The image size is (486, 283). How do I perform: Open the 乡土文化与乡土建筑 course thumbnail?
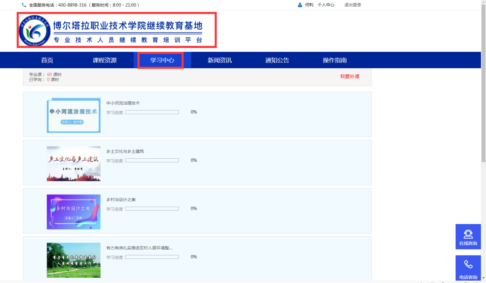[74, 163]
